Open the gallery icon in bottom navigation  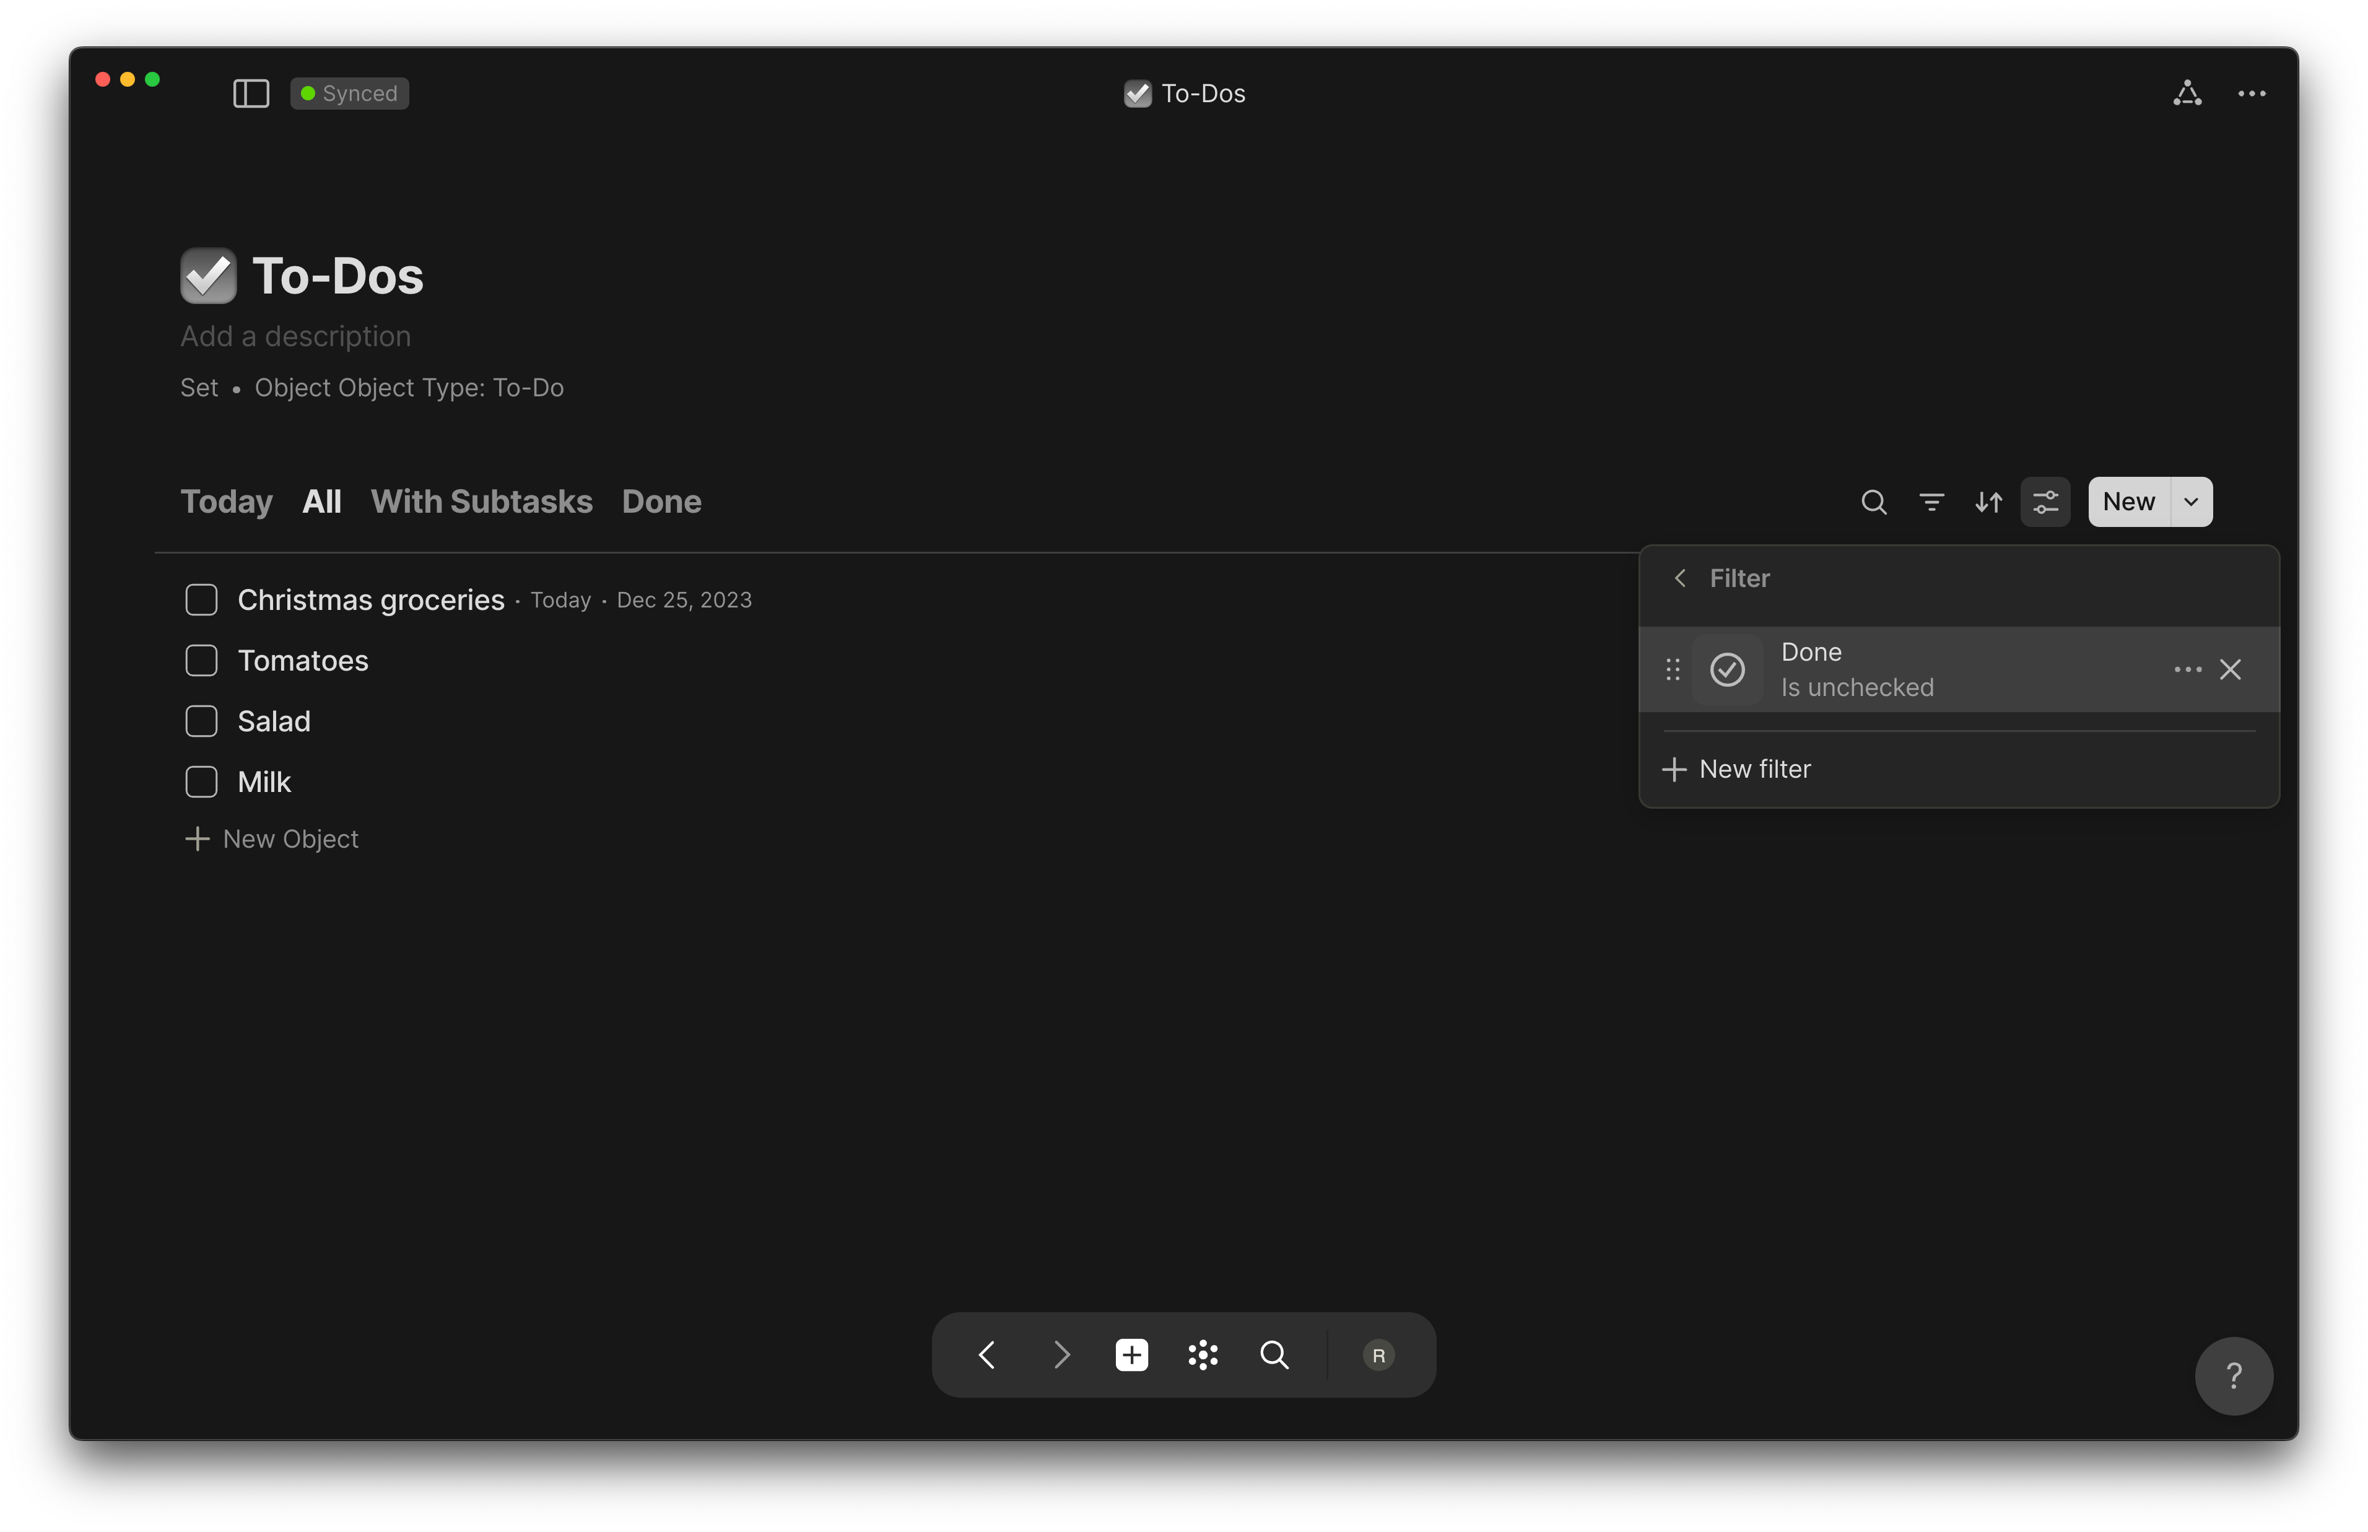click(x=1203, y=1354)
